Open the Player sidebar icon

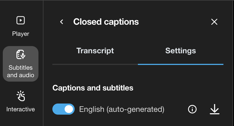[x=21, y=20]
